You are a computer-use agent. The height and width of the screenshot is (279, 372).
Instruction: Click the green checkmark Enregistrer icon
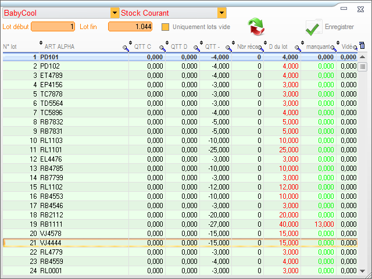[x=313, y=27]
